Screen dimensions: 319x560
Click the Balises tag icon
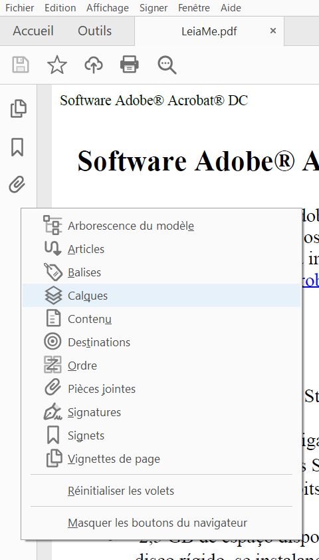53,272
